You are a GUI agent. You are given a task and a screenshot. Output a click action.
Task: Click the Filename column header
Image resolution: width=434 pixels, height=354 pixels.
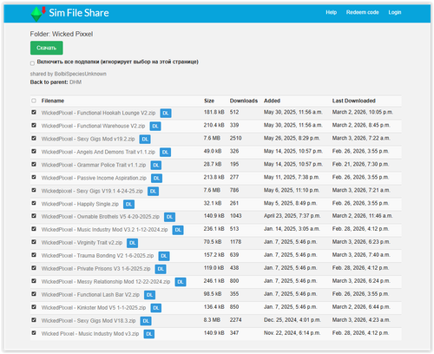(x=53, y=101)
